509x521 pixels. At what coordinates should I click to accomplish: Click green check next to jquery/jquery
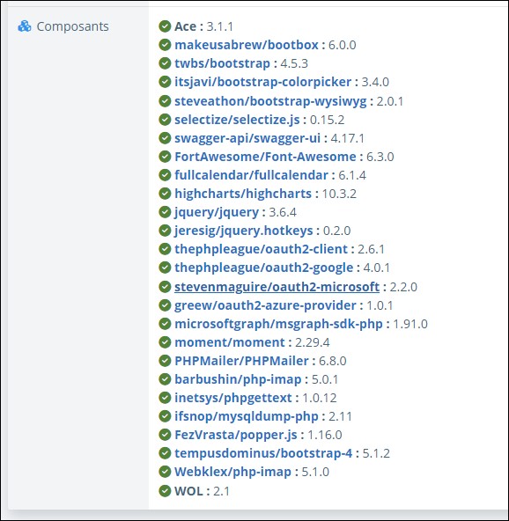[x=165, y=212]
